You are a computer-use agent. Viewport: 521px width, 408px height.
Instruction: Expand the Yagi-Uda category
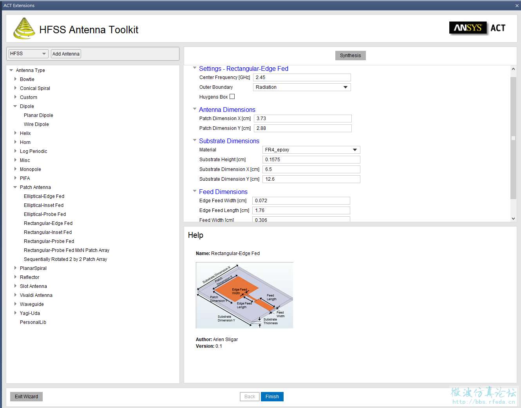click(15, 313)
